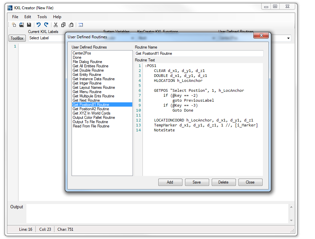Click the New File toolbar icon
This screenshot has height=239, width=315.
(x=14, y=25)
